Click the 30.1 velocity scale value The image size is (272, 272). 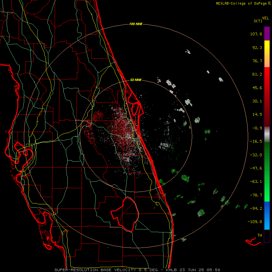point(257,101)
